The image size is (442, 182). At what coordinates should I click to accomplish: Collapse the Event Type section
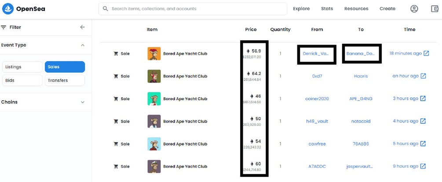click(83, 45)
